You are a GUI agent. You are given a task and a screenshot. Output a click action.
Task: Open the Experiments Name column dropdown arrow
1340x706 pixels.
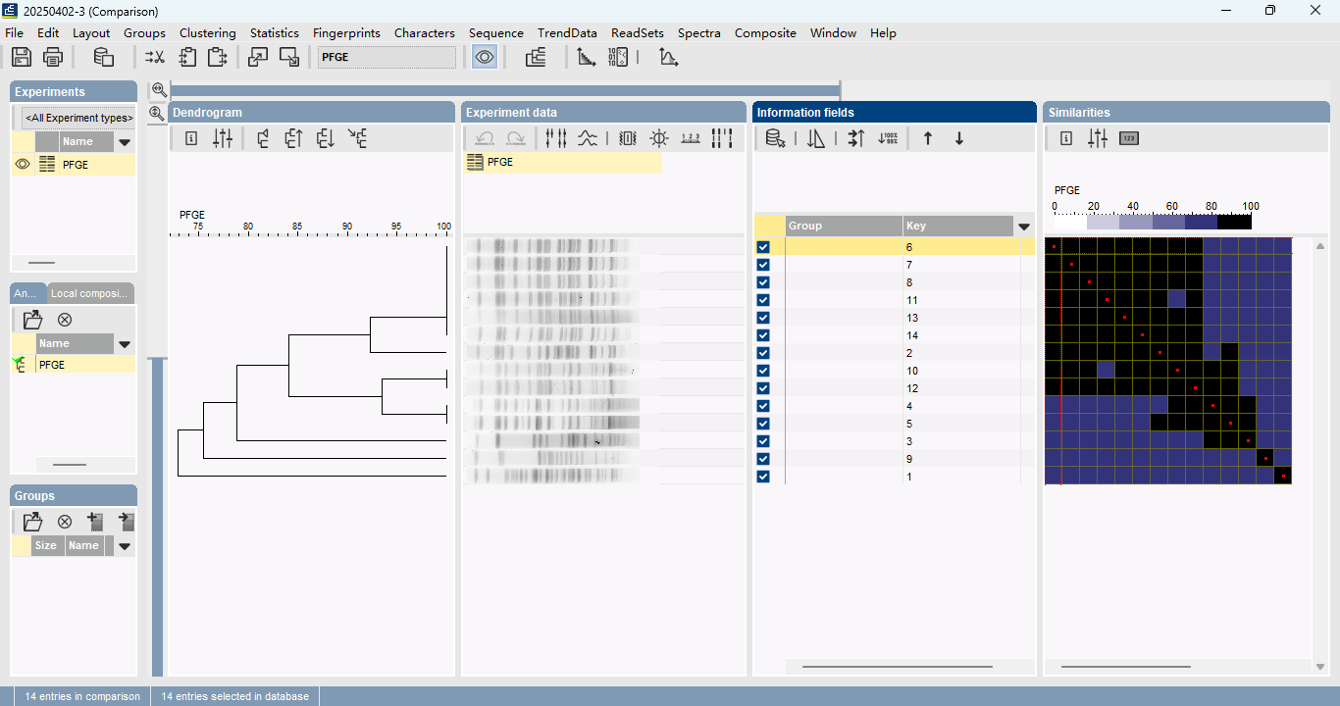(x=125, y=142)
